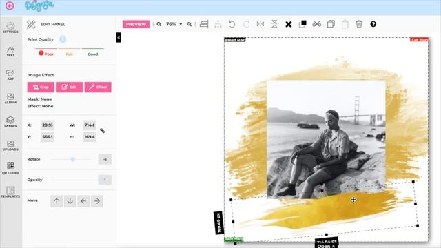This screenshot has height=248, width=441.
Task: Open the Templates sidebar panel
Action: pos(10,192)
